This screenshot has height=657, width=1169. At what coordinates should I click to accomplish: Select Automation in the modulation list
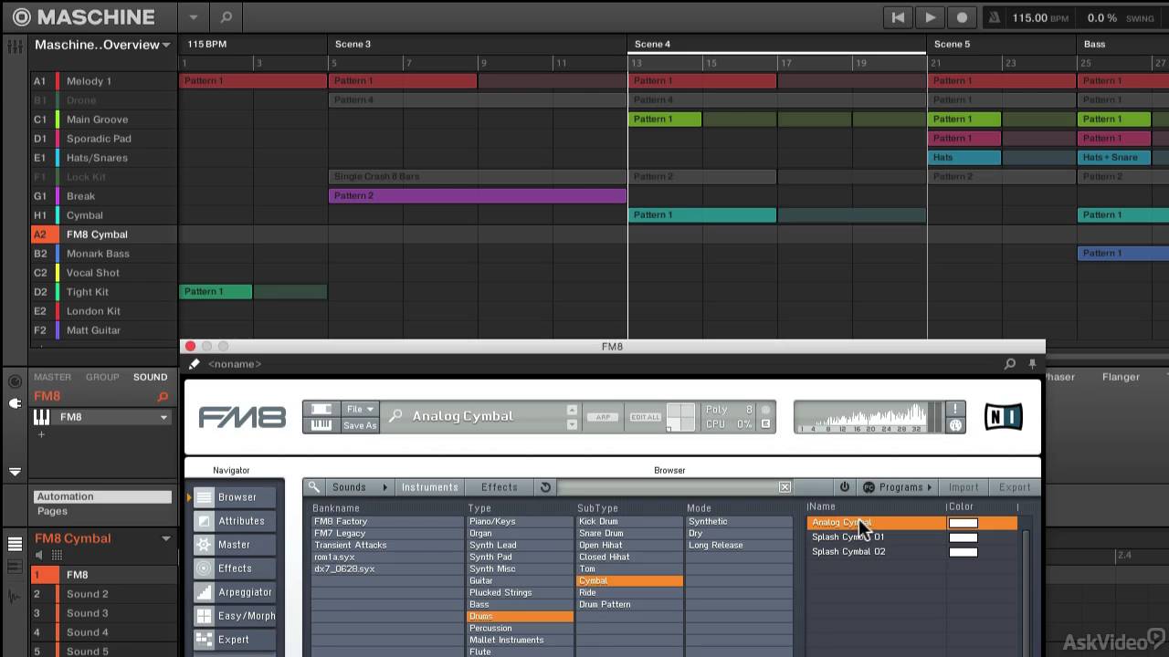(x=102, y=496)
